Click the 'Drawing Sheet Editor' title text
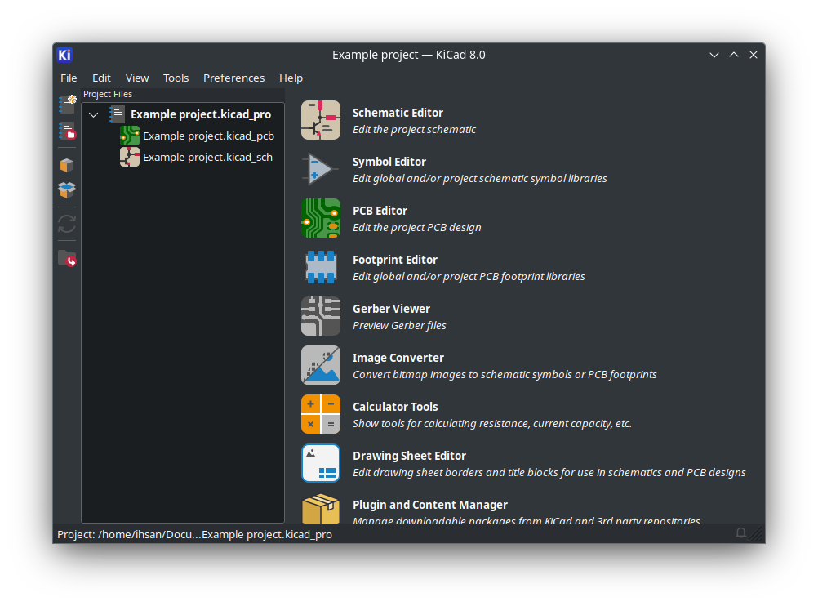This screenshot has height=606, width=818. pos(409,457)
